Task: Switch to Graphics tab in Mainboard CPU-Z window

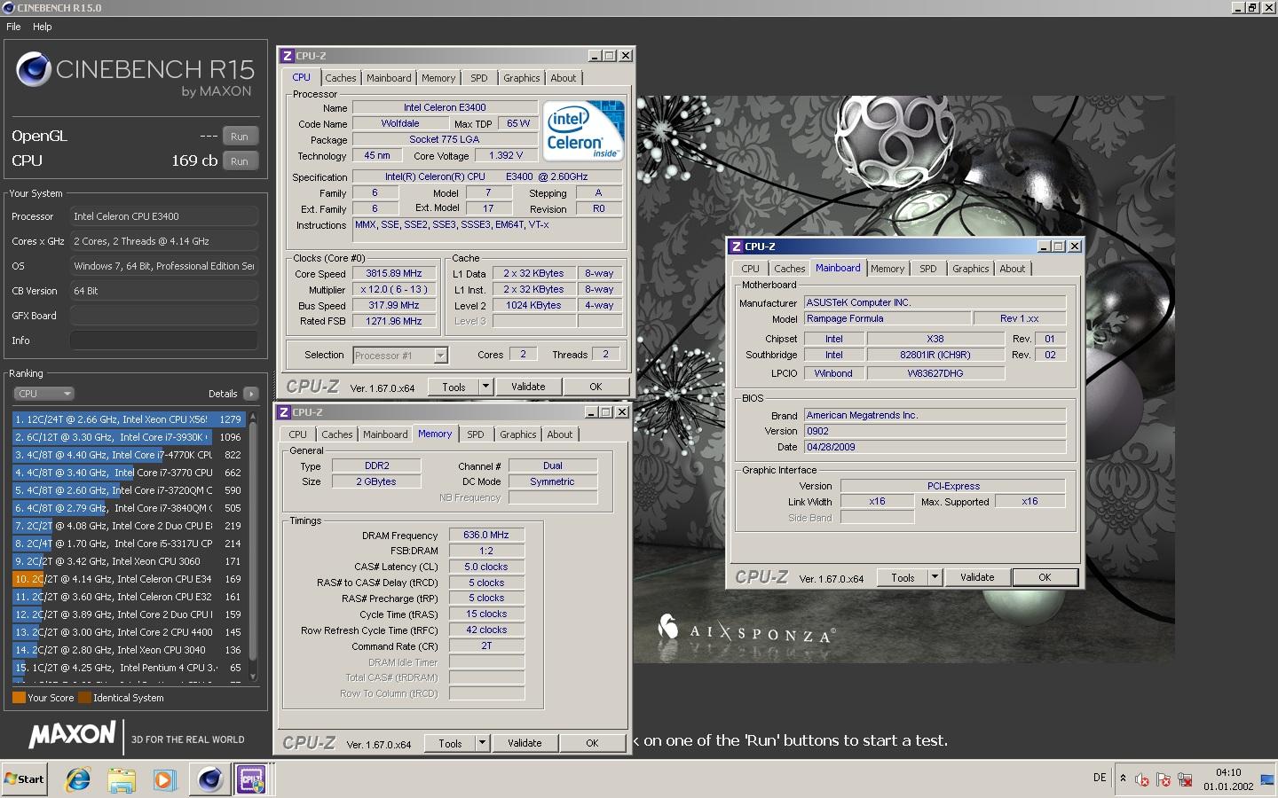Action: (x=971, y=269)
